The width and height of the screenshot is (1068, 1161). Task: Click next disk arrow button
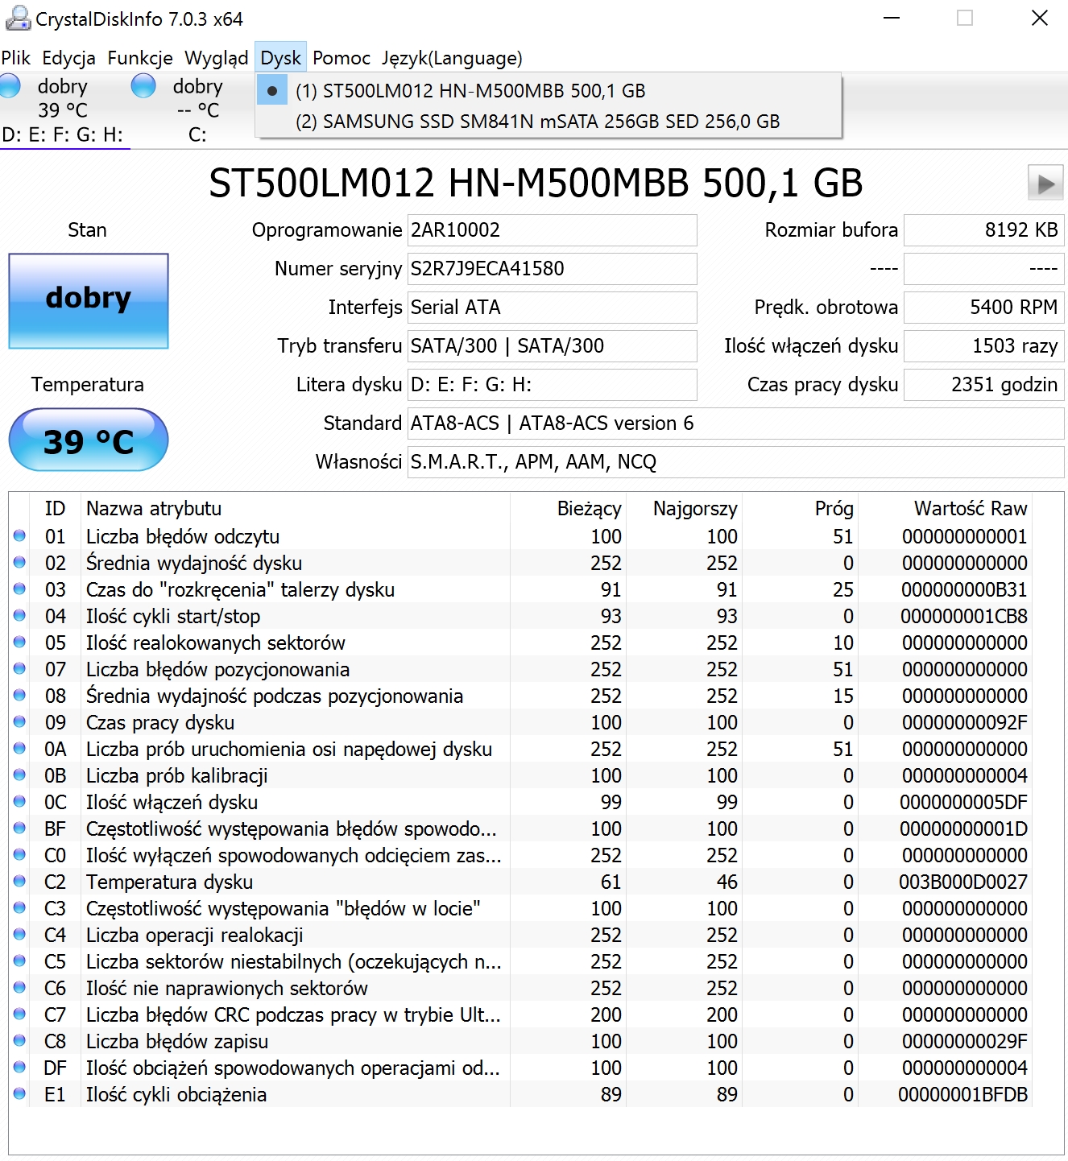1045,184
